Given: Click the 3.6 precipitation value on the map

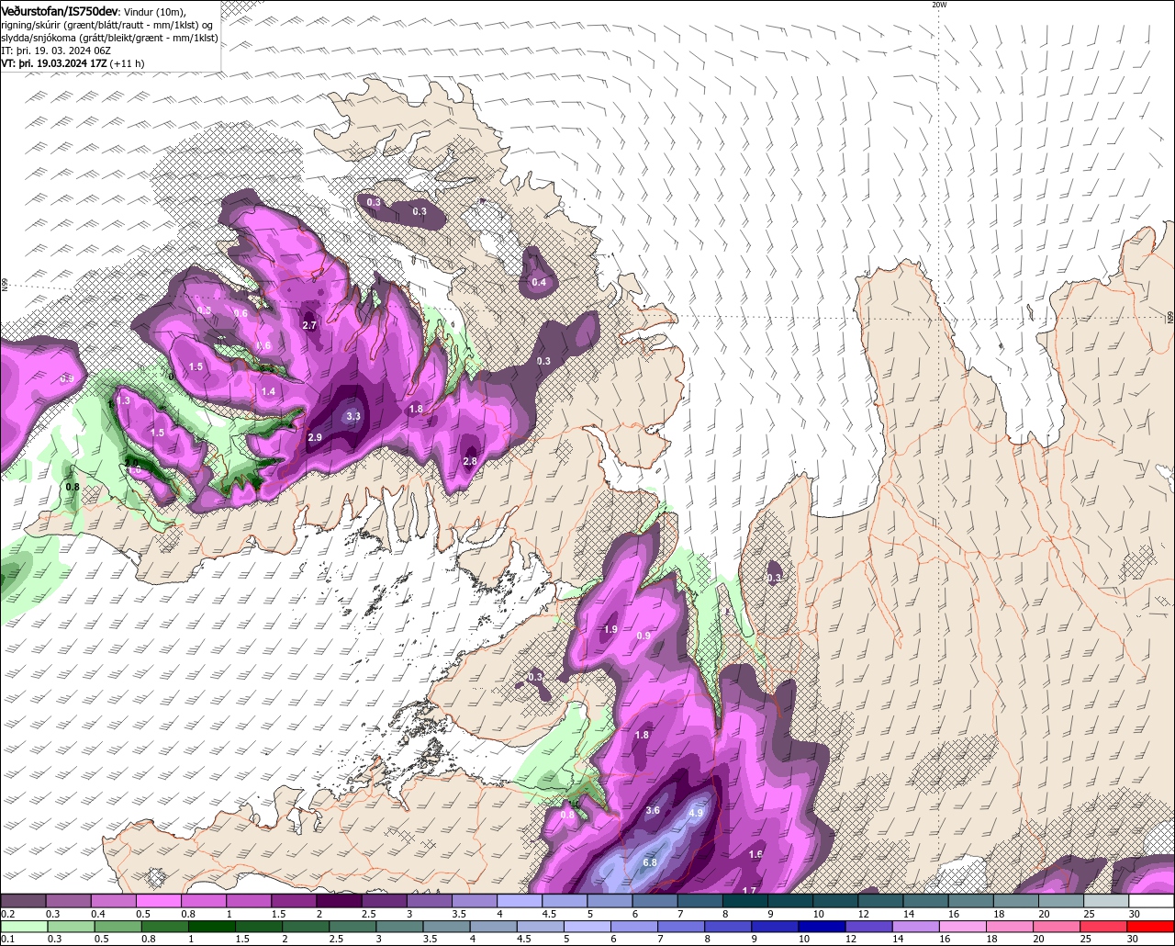Looking at the screenshot, I should [653, 810].
